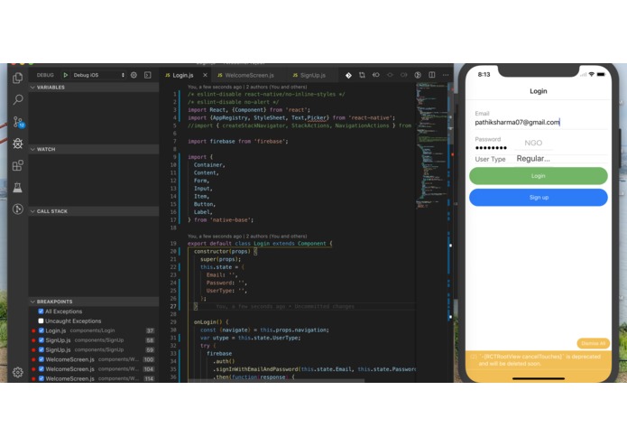Click the horizontal scrollbar below the editor

[x=276, y=380]
